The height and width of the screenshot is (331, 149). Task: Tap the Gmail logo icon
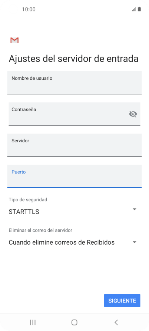(x=14, y=40)
